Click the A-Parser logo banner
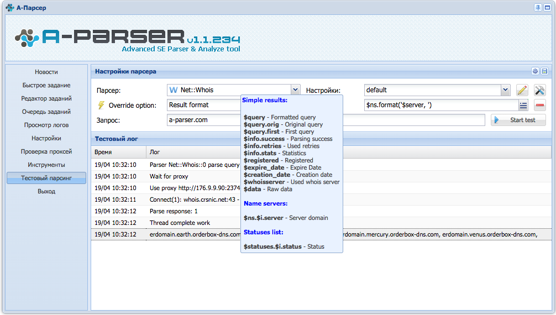 [x=128, y=40]
